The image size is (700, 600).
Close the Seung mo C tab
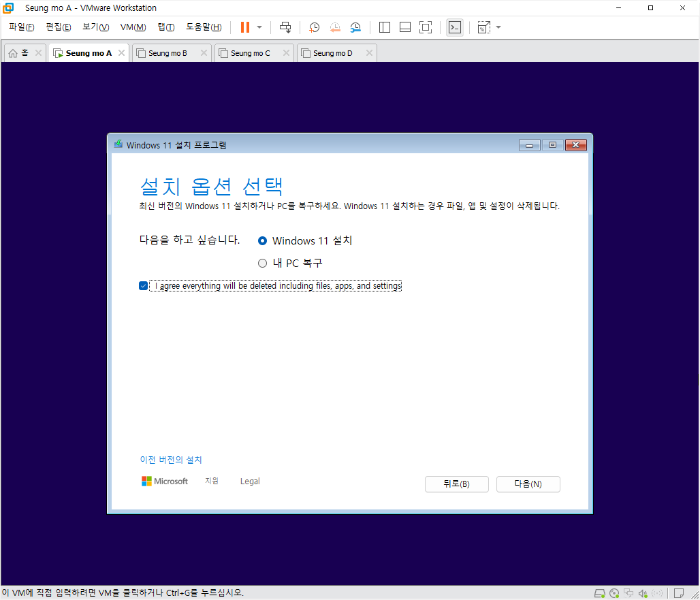click(x=286, y=52)
